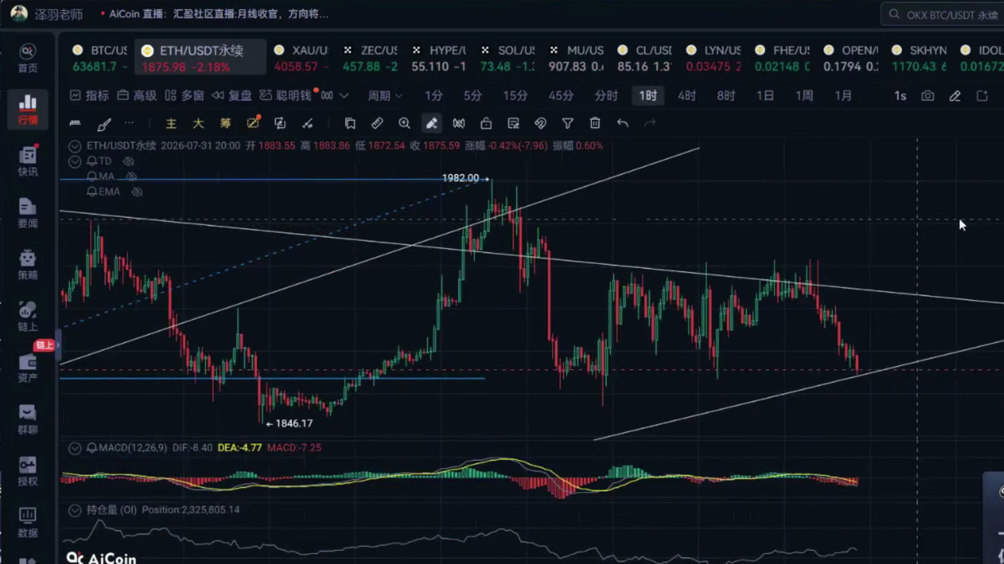Collapse the 持仓量 (OI) panel
The width and height of the screenshot is (1004, 564).
pos(75,510)
